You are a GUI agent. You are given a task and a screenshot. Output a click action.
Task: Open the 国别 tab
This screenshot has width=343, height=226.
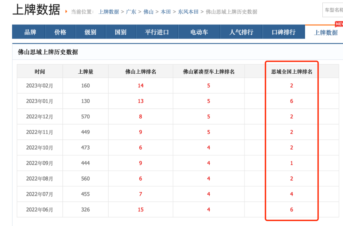coord(121,32)
